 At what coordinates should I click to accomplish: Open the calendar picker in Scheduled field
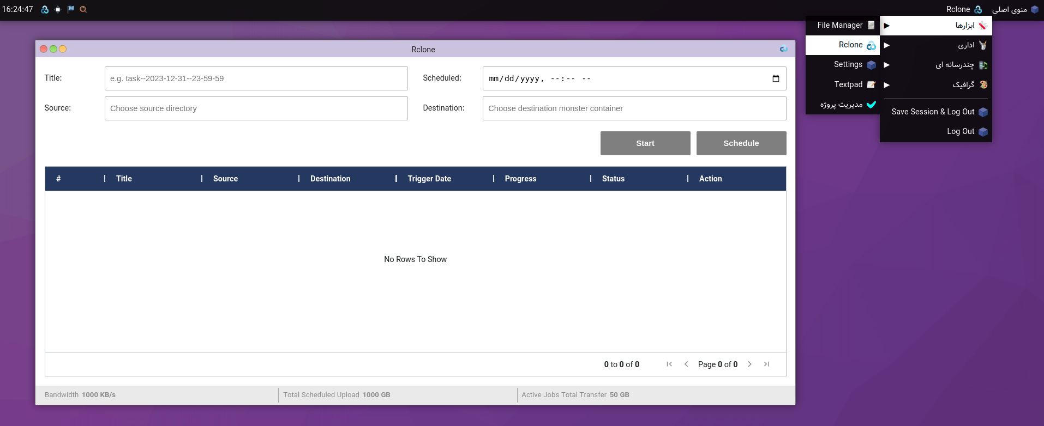click(776, 78)
